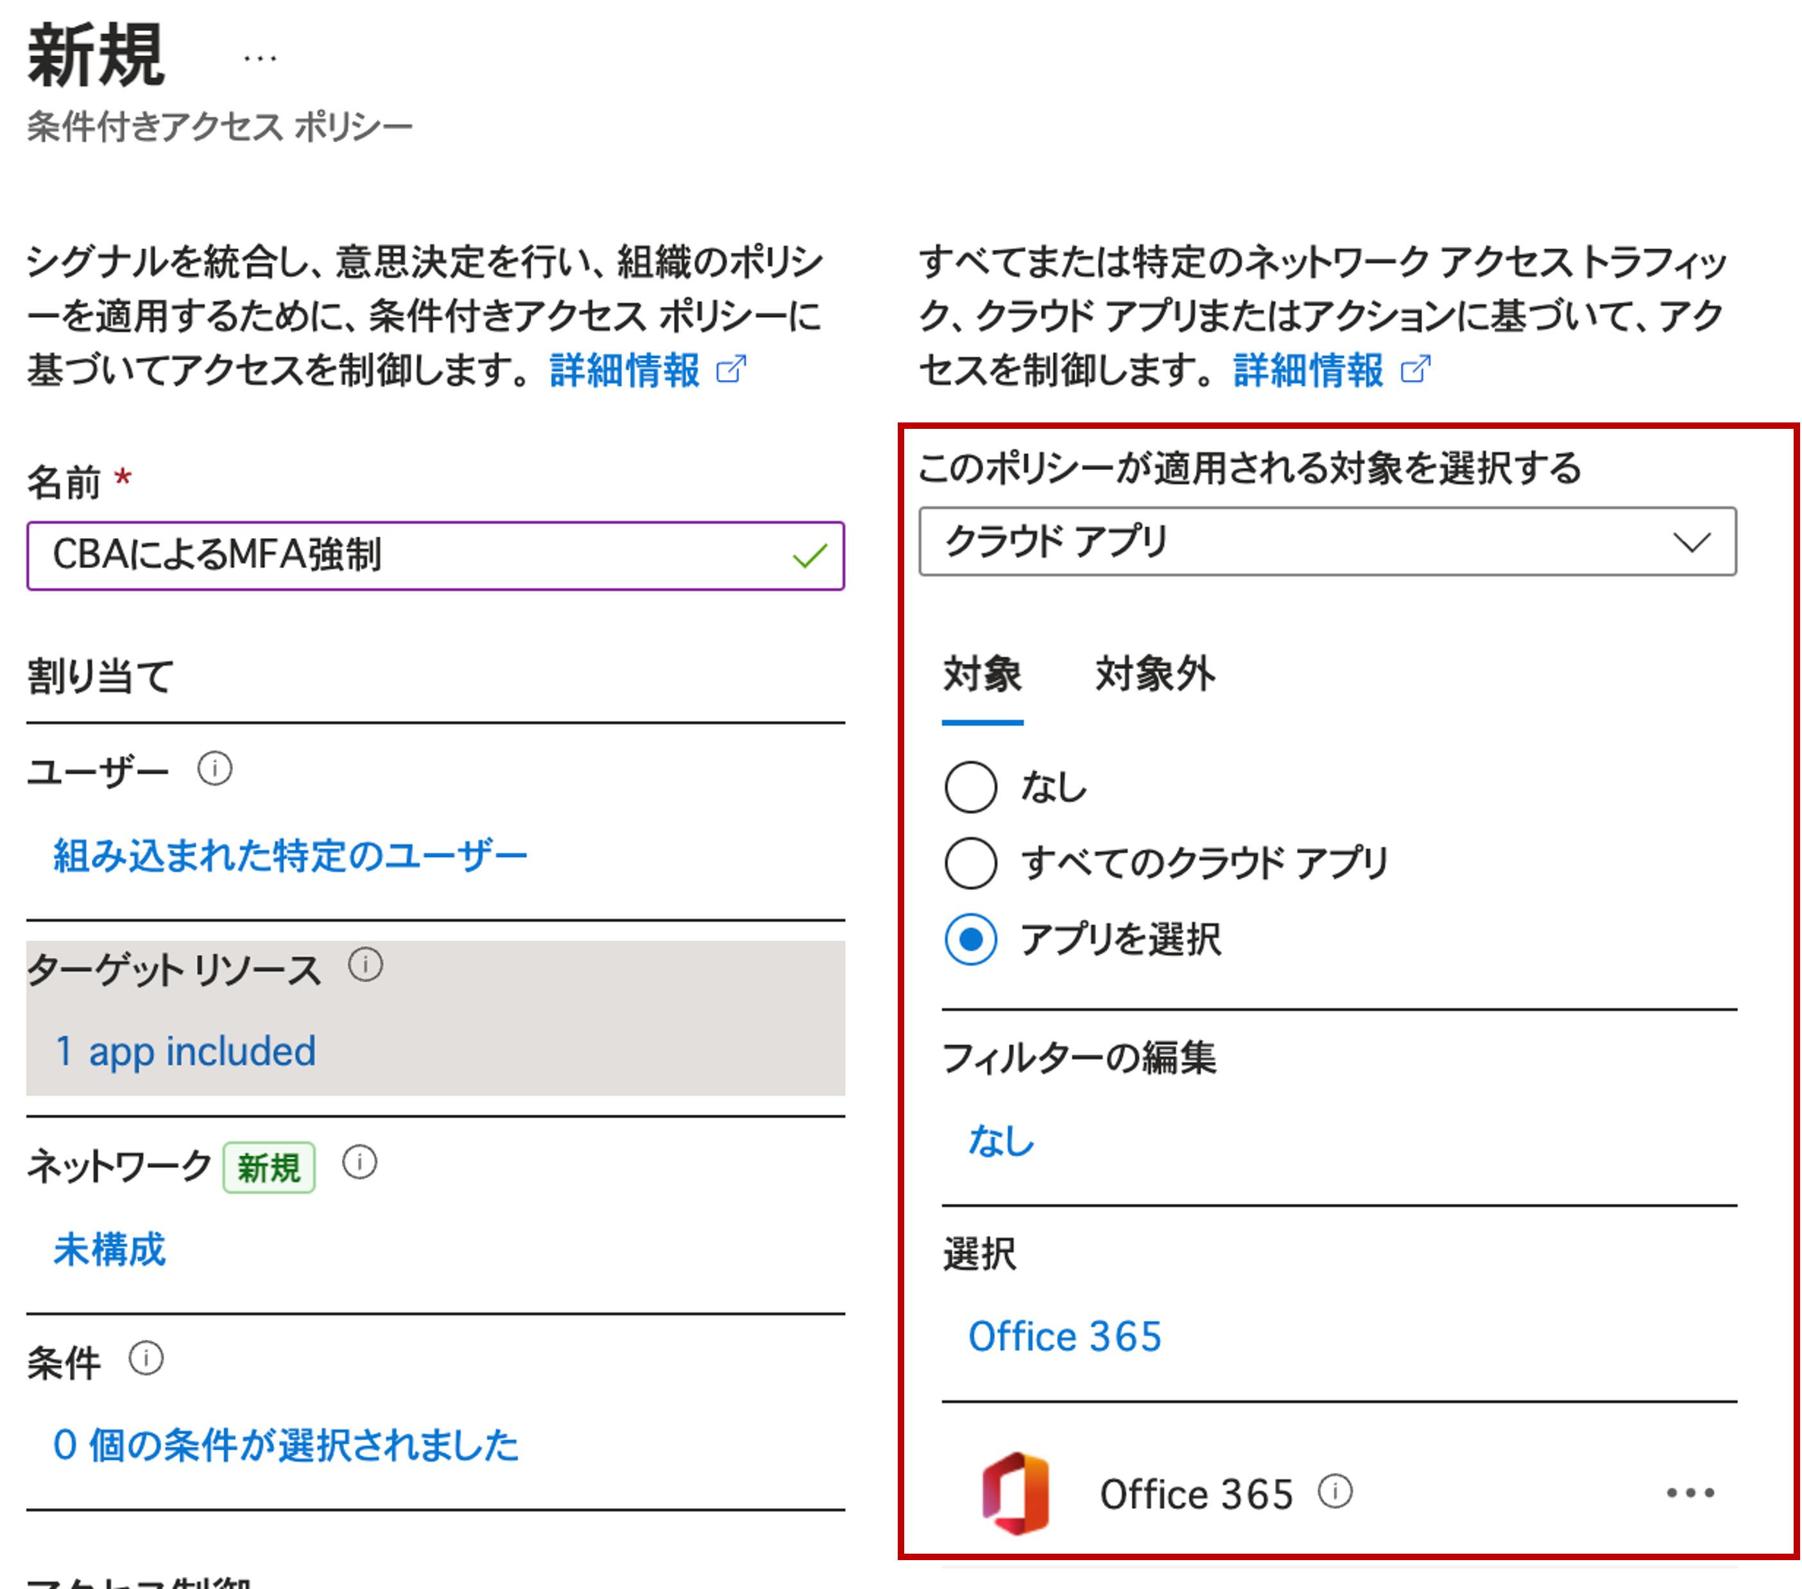The width and height of the screenshot is (1802, 1589).
Task: Click the 未構成 network link
Action: coord(109,1249)
